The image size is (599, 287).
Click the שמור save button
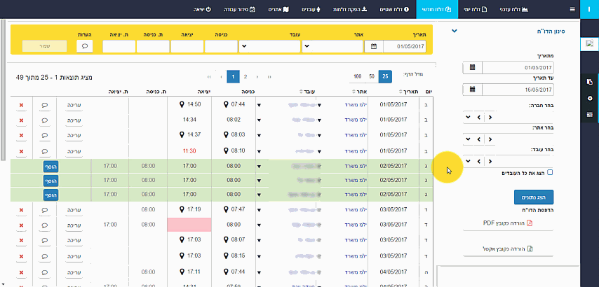[x=45, y=46]
